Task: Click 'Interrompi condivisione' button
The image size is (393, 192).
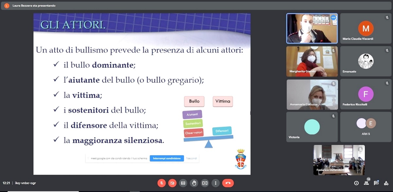Action: (167, 158)
